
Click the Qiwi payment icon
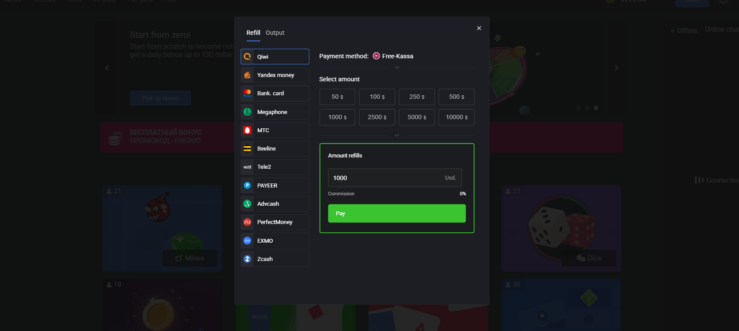[x=247, y=57]
